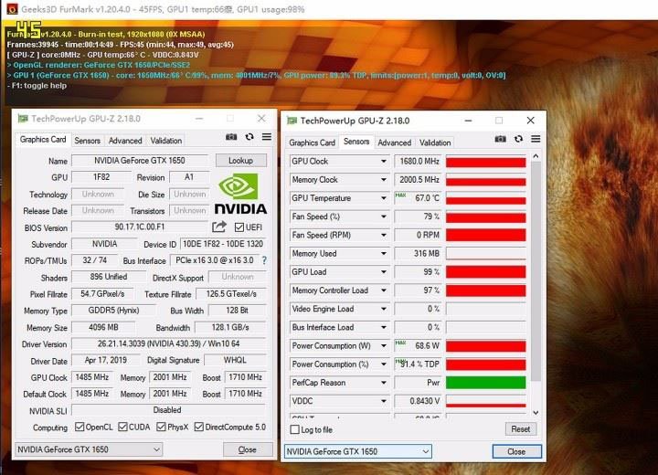
Task: Open VDDC sensor dropdown arrow
Action: (x=383, y=401)
